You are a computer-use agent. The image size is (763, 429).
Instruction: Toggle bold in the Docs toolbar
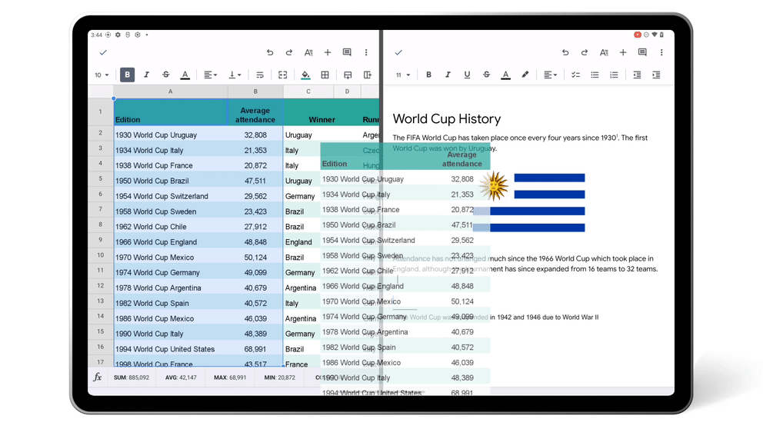point(428,75)
